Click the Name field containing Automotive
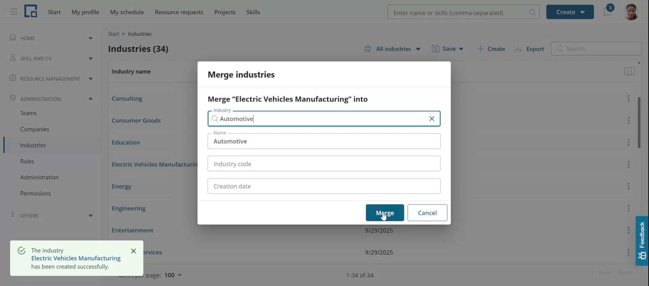 (324, 141)
